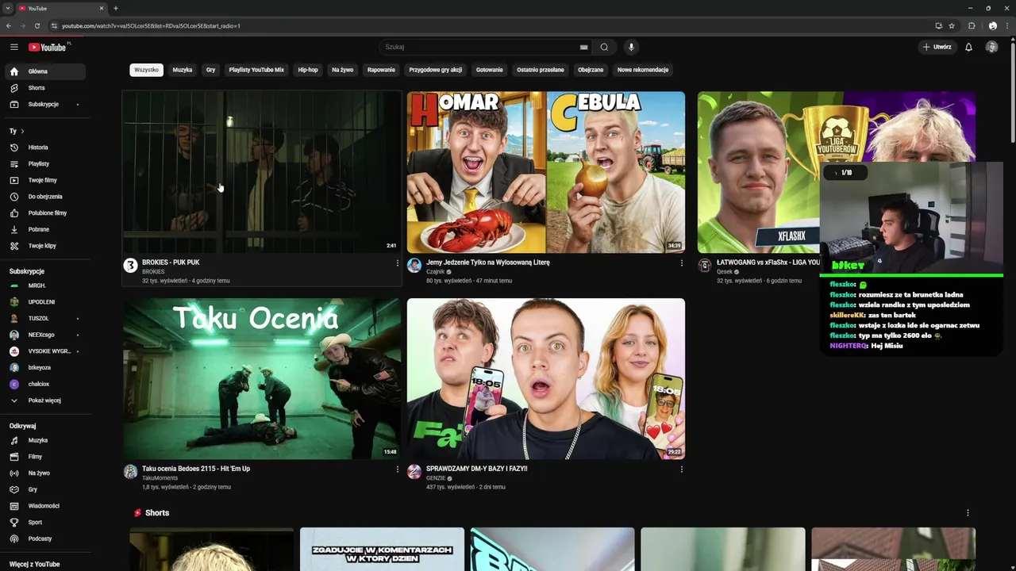1016x571 pixels.
Task: Open Do obejrzenia watch later list
Action: [x=45, y=197]
